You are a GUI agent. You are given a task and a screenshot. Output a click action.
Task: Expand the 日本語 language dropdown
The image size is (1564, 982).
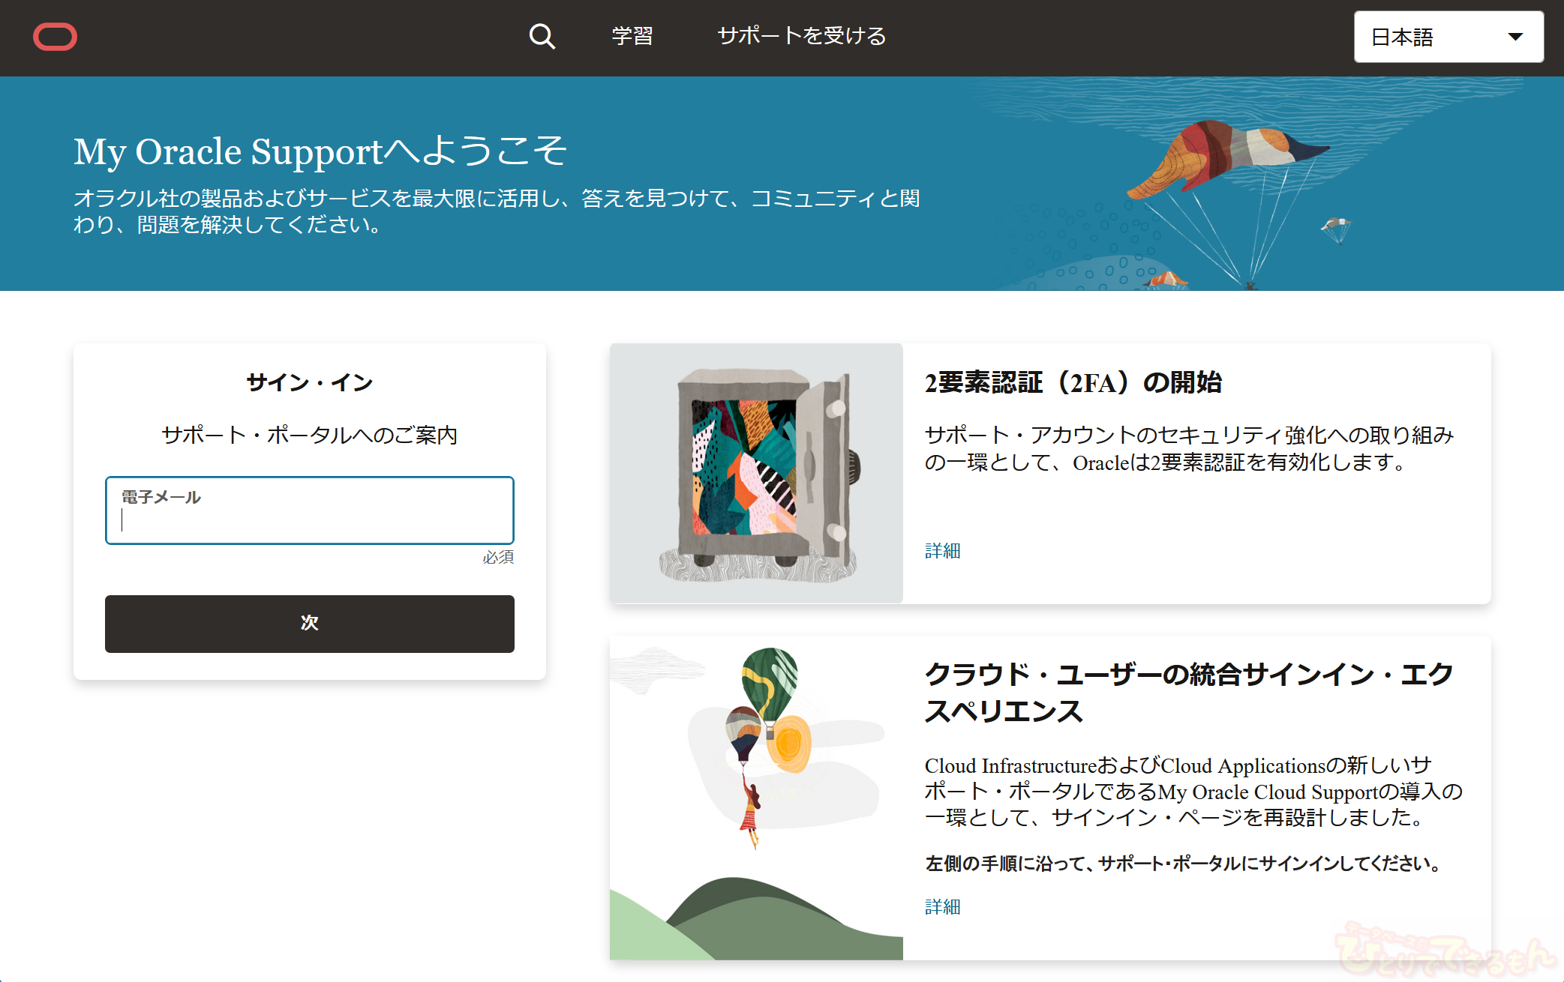coord(1448,37)
